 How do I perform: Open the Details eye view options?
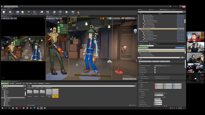[x=184, y=57]
